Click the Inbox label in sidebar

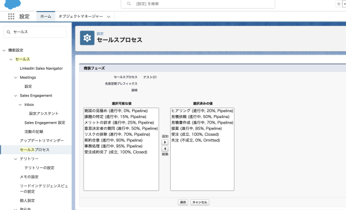click(29, 105)
